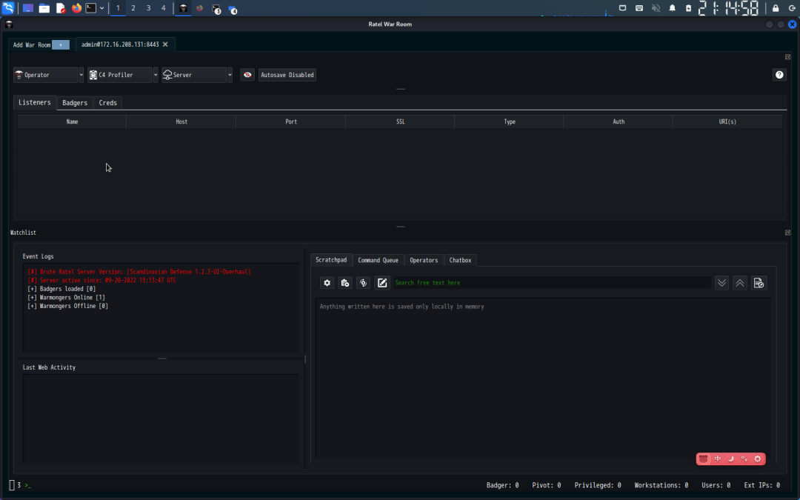Click the scratchpad save document icon
The height and width of the screenshot is (500, 800).
(x=759, y=283)
